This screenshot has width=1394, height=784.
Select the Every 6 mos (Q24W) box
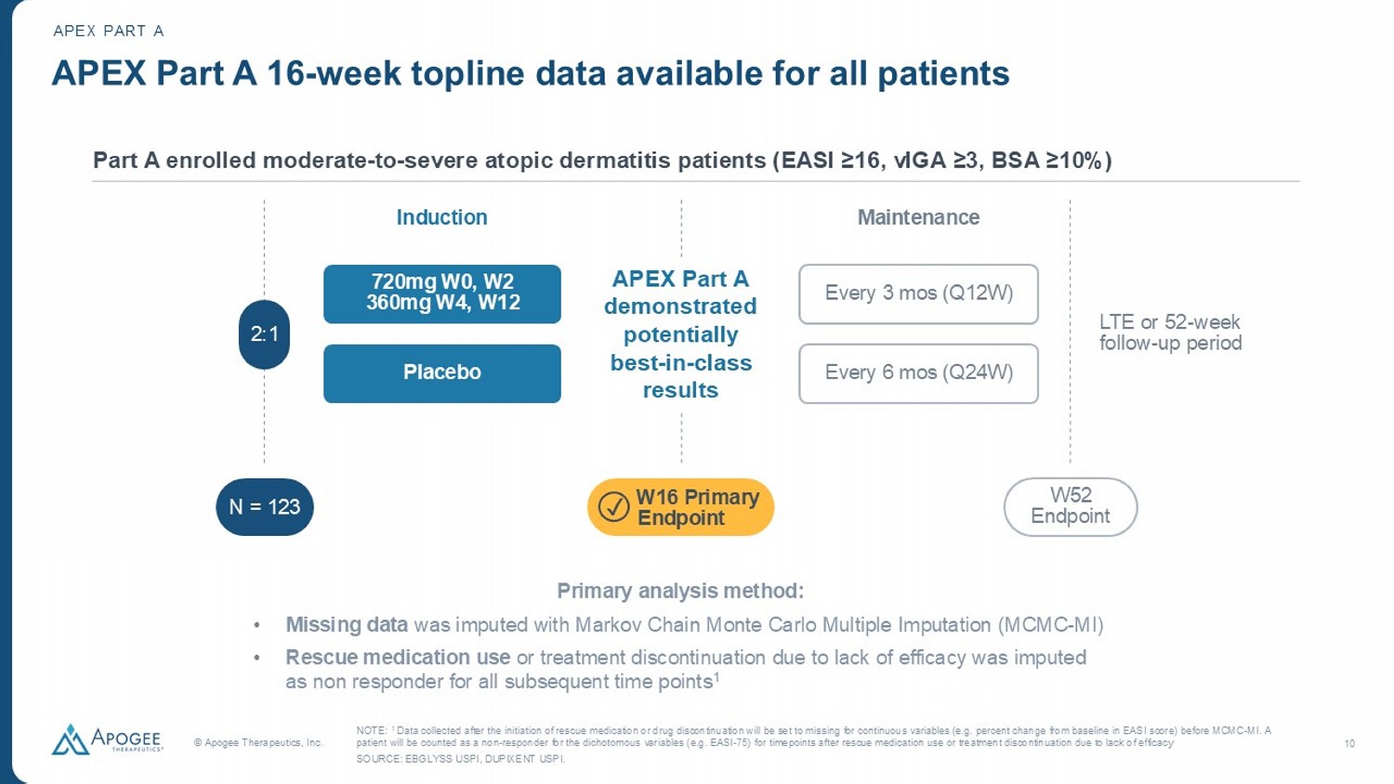point(918,372)
